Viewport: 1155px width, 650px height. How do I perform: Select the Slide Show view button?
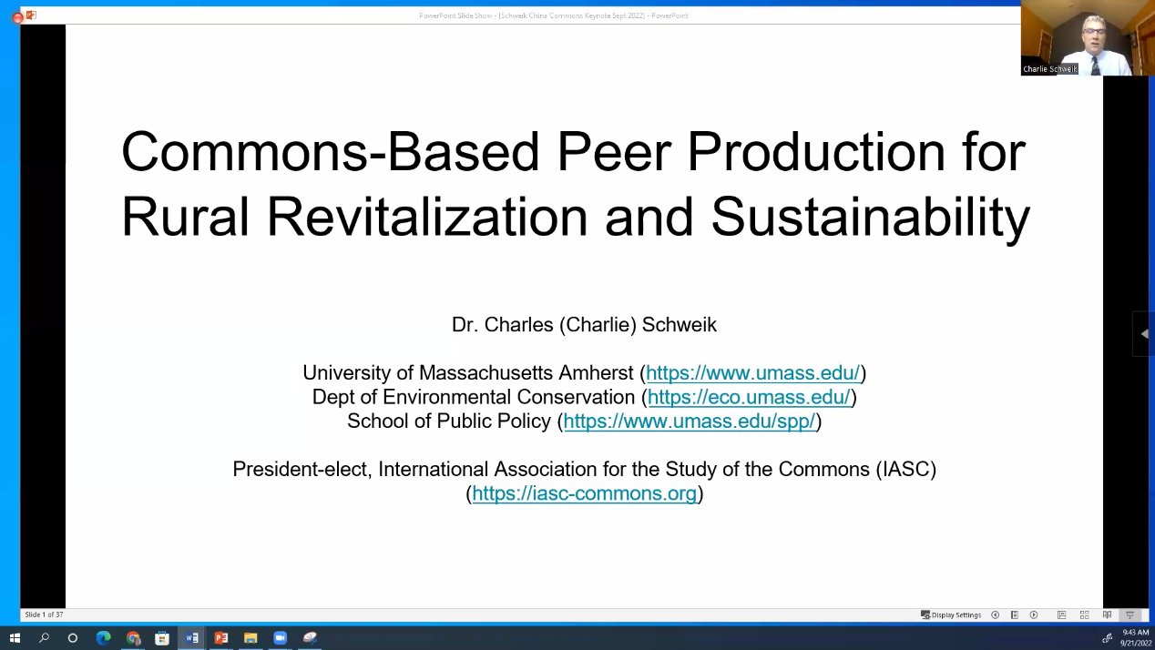[x=1129, y=614]
